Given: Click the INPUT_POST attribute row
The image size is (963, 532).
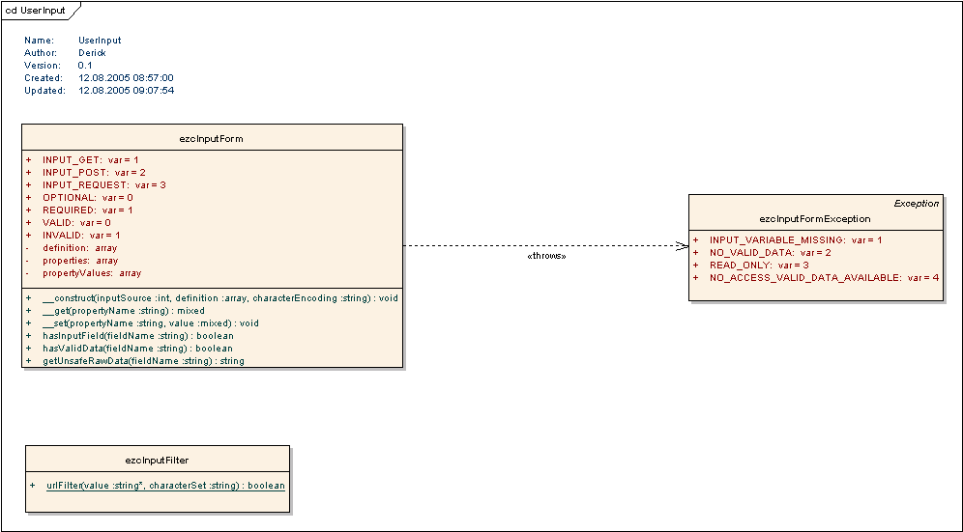Looking at the screenshot, I should click(93, 172).
